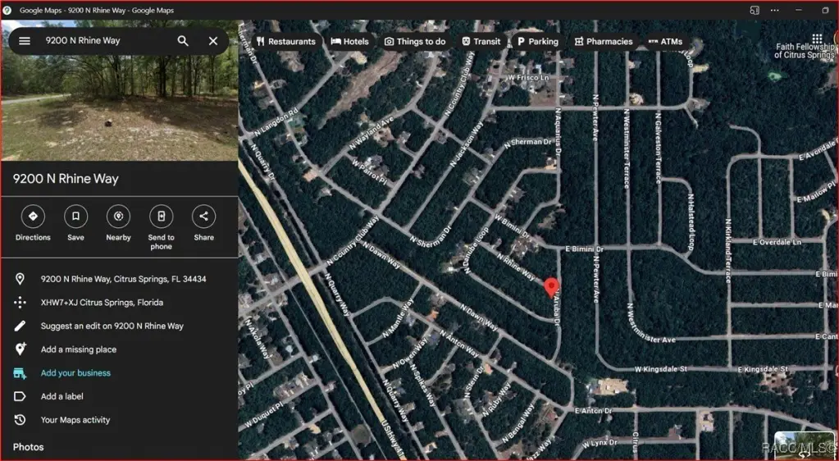Select the Pharmacies category chip

pyautogui.click(x=603, y=42)
